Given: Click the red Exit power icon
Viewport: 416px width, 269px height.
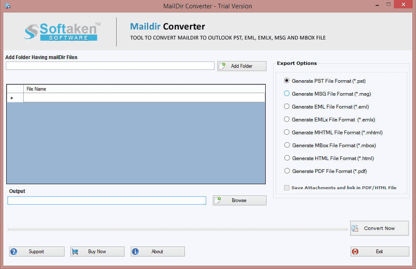Looking at the screenshot, I should [355, 252].
